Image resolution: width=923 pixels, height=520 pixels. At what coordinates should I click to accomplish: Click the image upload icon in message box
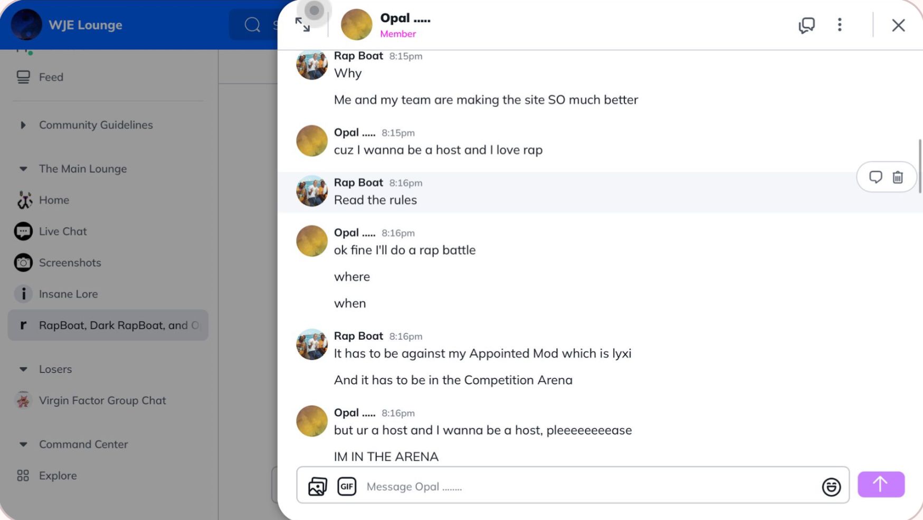click(x=318, y=486)
